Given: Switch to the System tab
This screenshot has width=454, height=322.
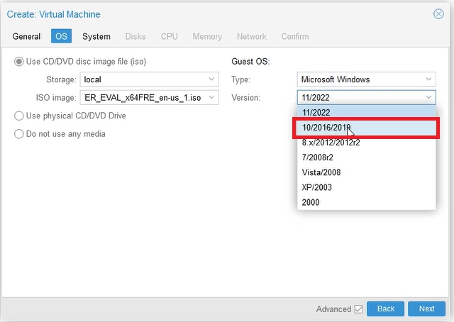Looking at the screenshot, I should pos(96,36).
